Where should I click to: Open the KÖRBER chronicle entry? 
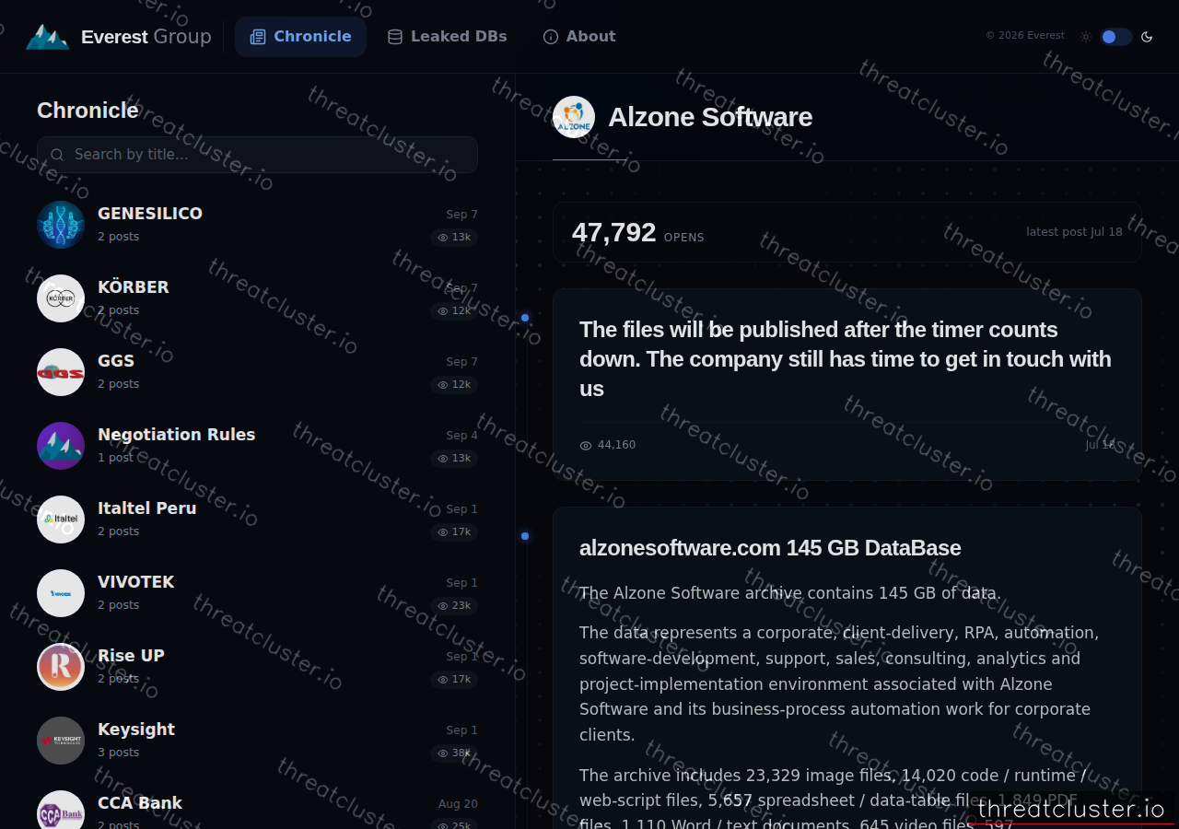[x=257, y=298]
